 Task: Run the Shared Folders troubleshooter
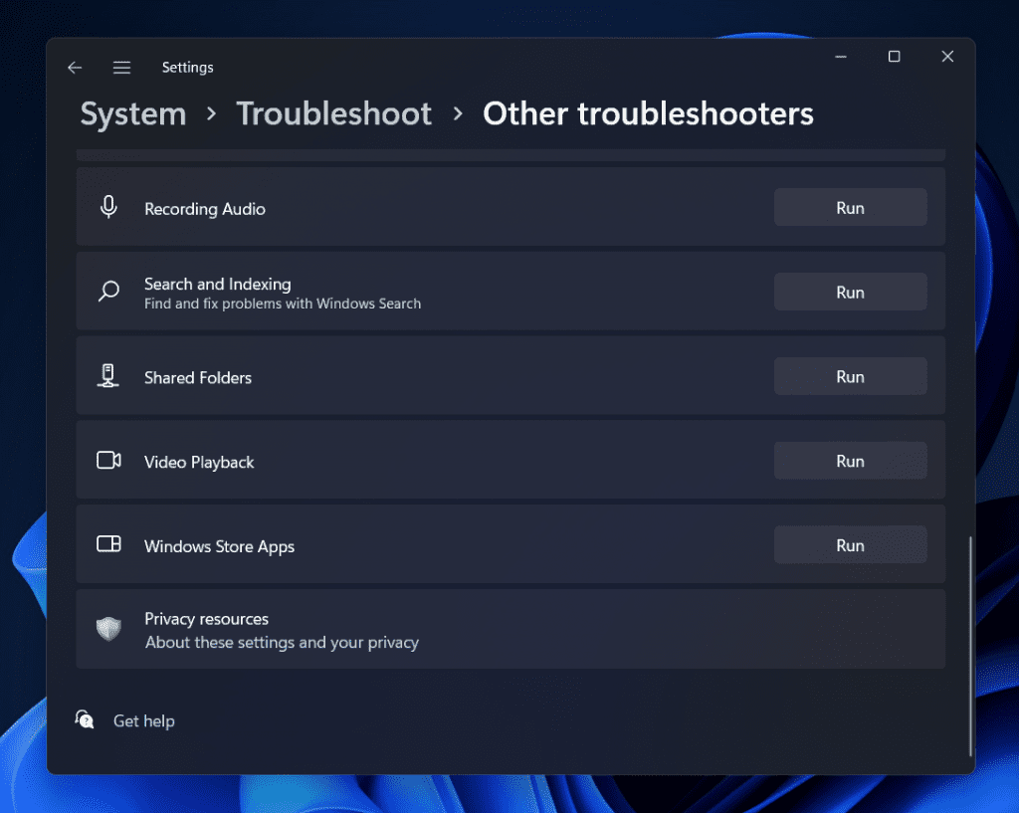click(850, 376)
